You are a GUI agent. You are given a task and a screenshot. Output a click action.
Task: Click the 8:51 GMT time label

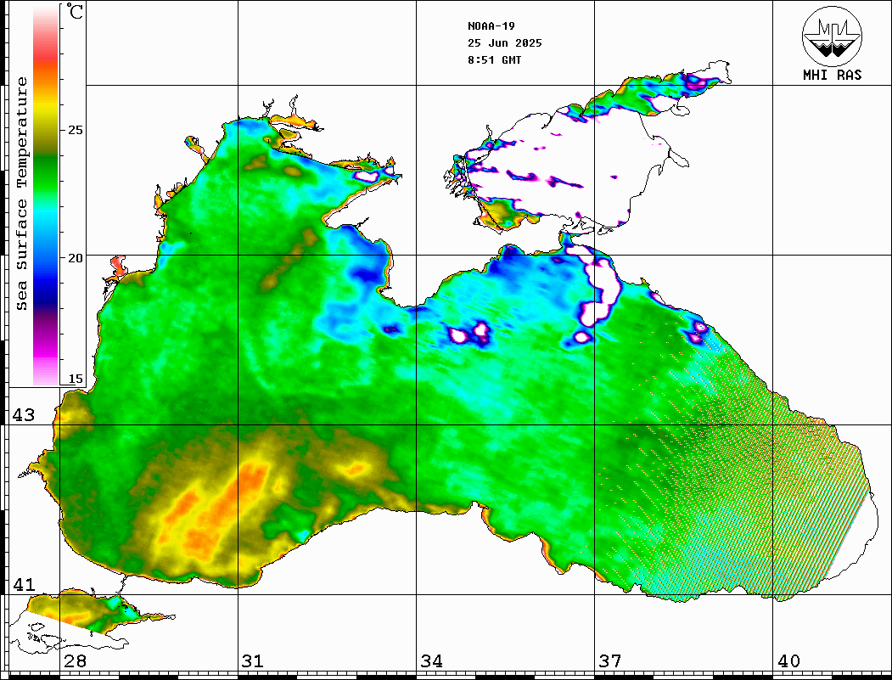point(494,60)
